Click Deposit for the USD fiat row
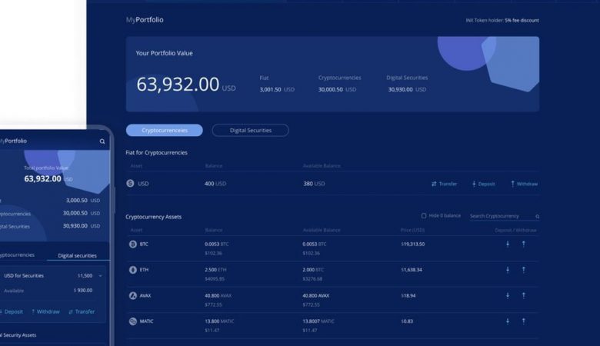This screenshot has height=346, width=600. (483, 184)
